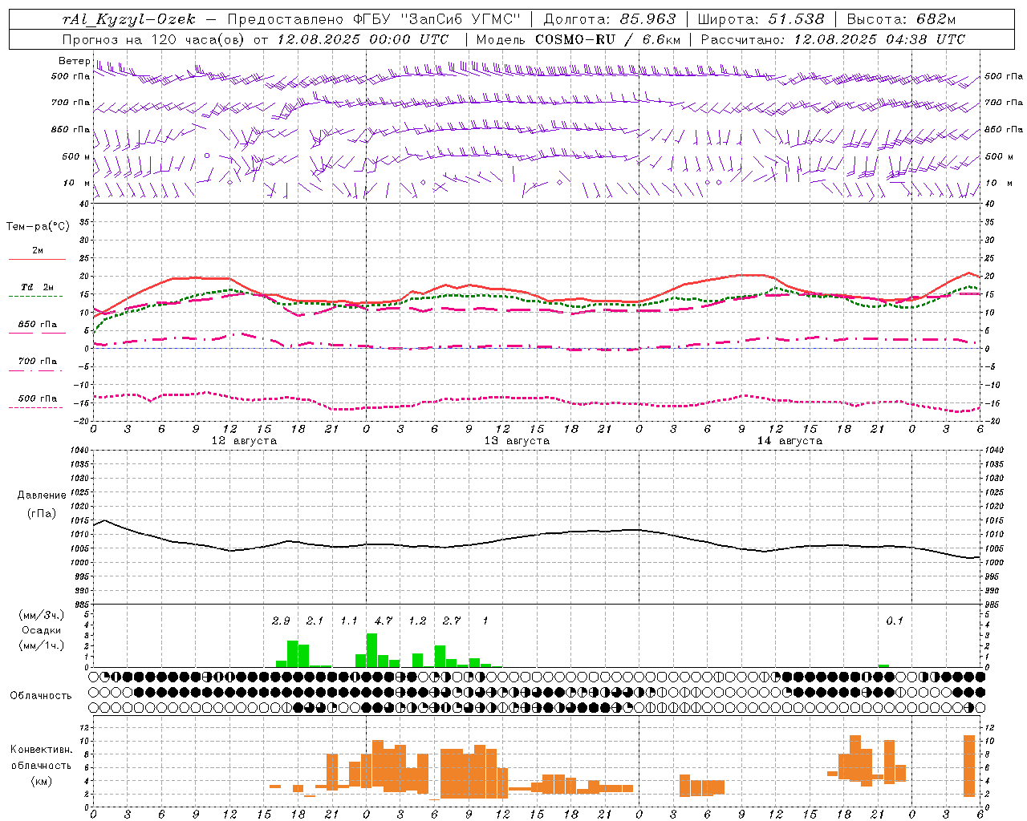Select the provider text ФГБУ "ЗапСиб УГМС"
Screen dimensions: 1027x821
pyautogui.click(x=437, y=19)
